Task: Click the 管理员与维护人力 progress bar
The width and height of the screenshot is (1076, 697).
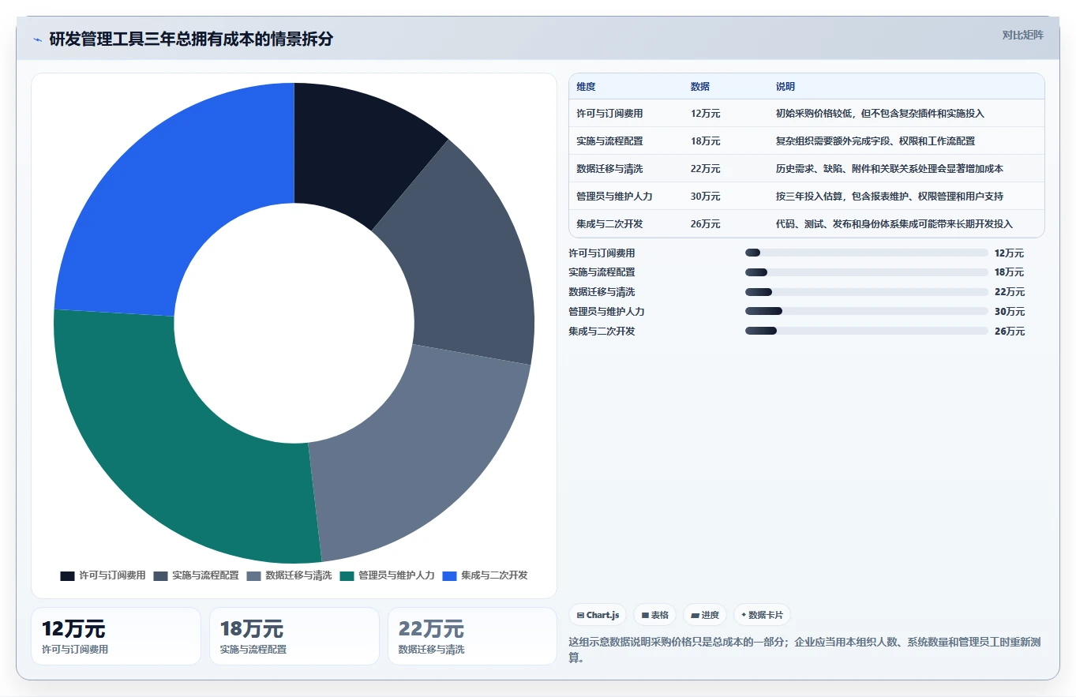Action: pos(866,311)
